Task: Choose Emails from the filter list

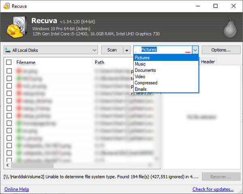Action: click(x=166, y=89)
